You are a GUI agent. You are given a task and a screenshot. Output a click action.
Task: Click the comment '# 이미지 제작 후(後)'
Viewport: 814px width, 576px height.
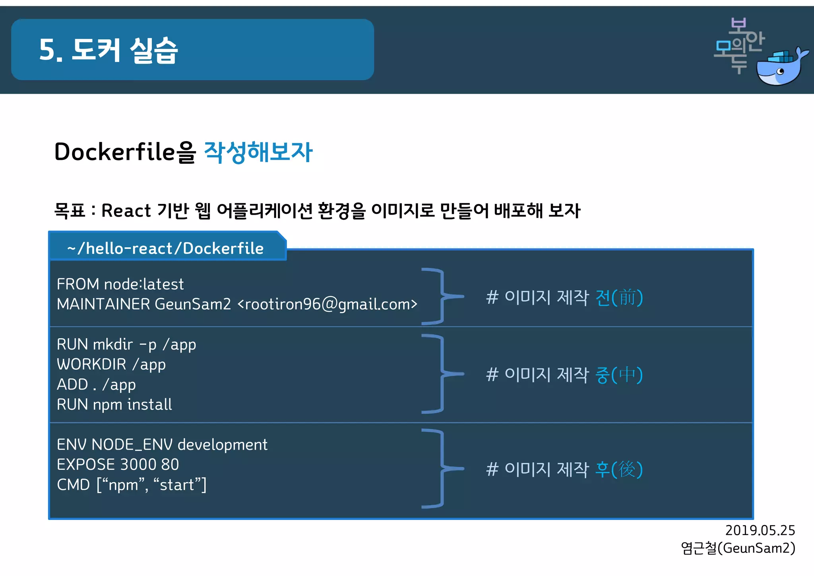pyautogui.click(x=564, y=469)
